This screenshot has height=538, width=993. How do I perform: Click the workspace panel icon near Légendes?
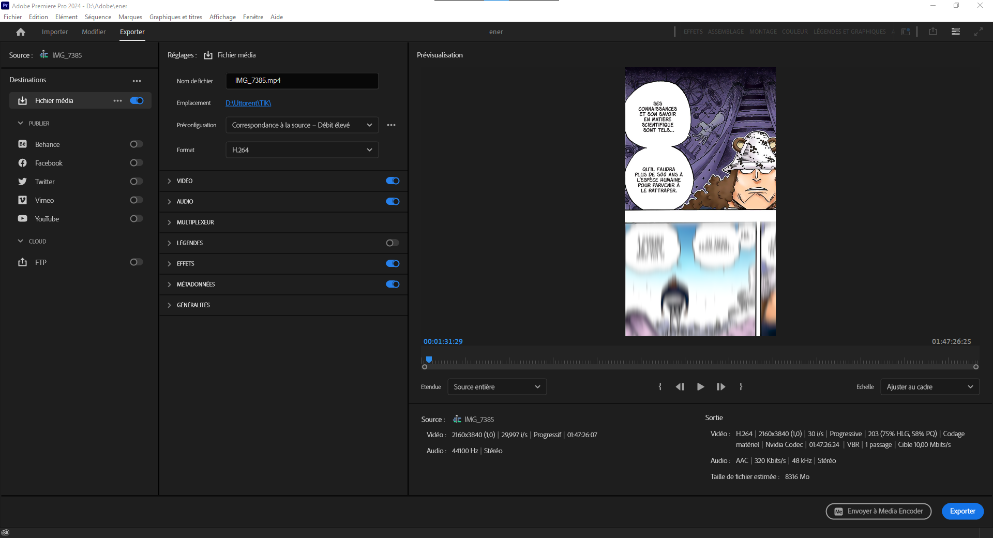tap(906, 32)
